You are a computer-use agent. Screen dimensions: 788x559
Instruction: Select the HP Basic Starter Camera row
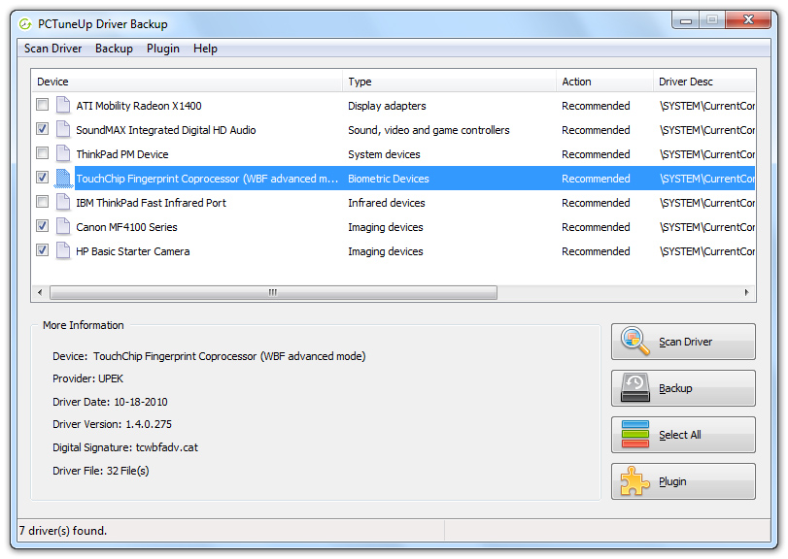pos(394,251)
